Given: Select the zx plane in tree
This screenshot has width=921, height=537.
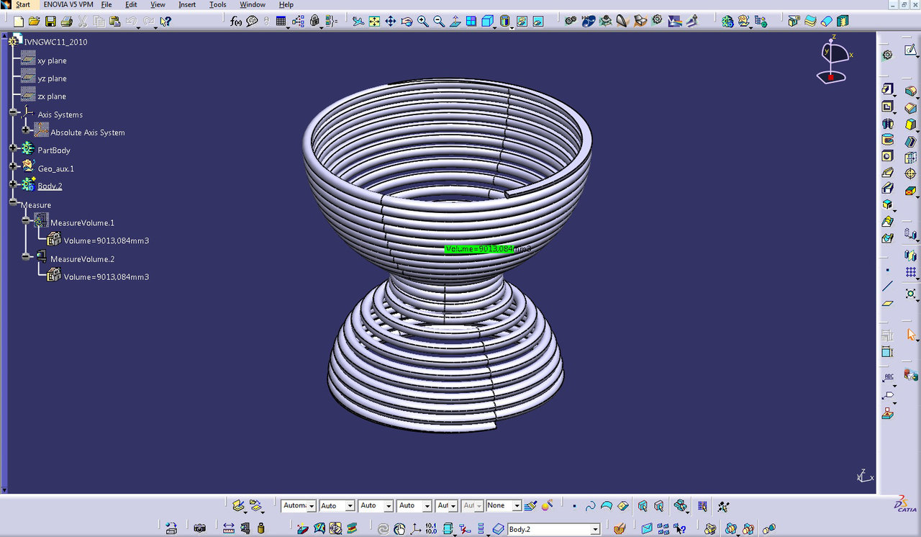Looking at the screenshot, I should [x=52, y=96].
